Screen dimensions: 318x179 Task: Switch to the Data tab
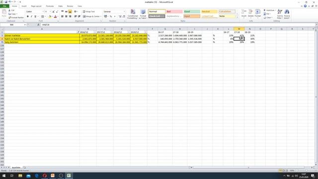point(61,6)
